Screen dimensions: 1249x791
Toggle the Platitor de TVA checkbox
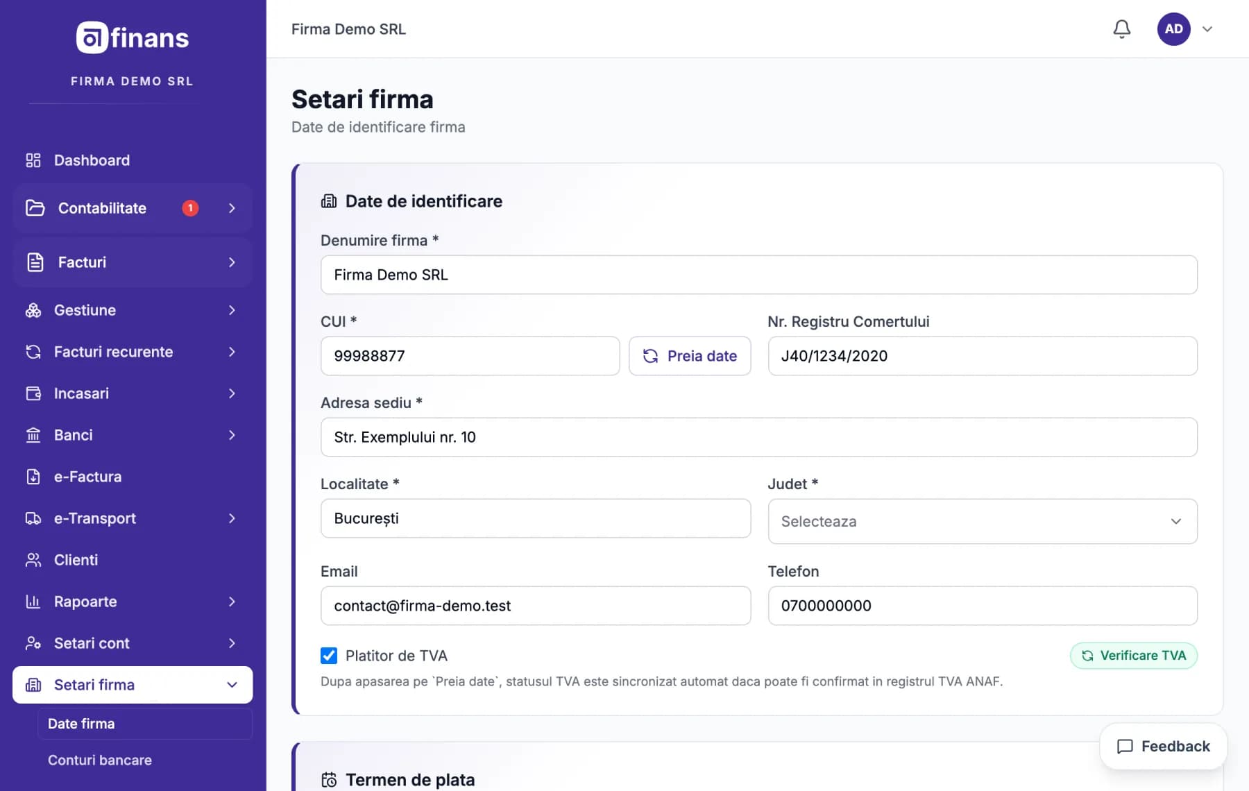click(x=329, y=656)
